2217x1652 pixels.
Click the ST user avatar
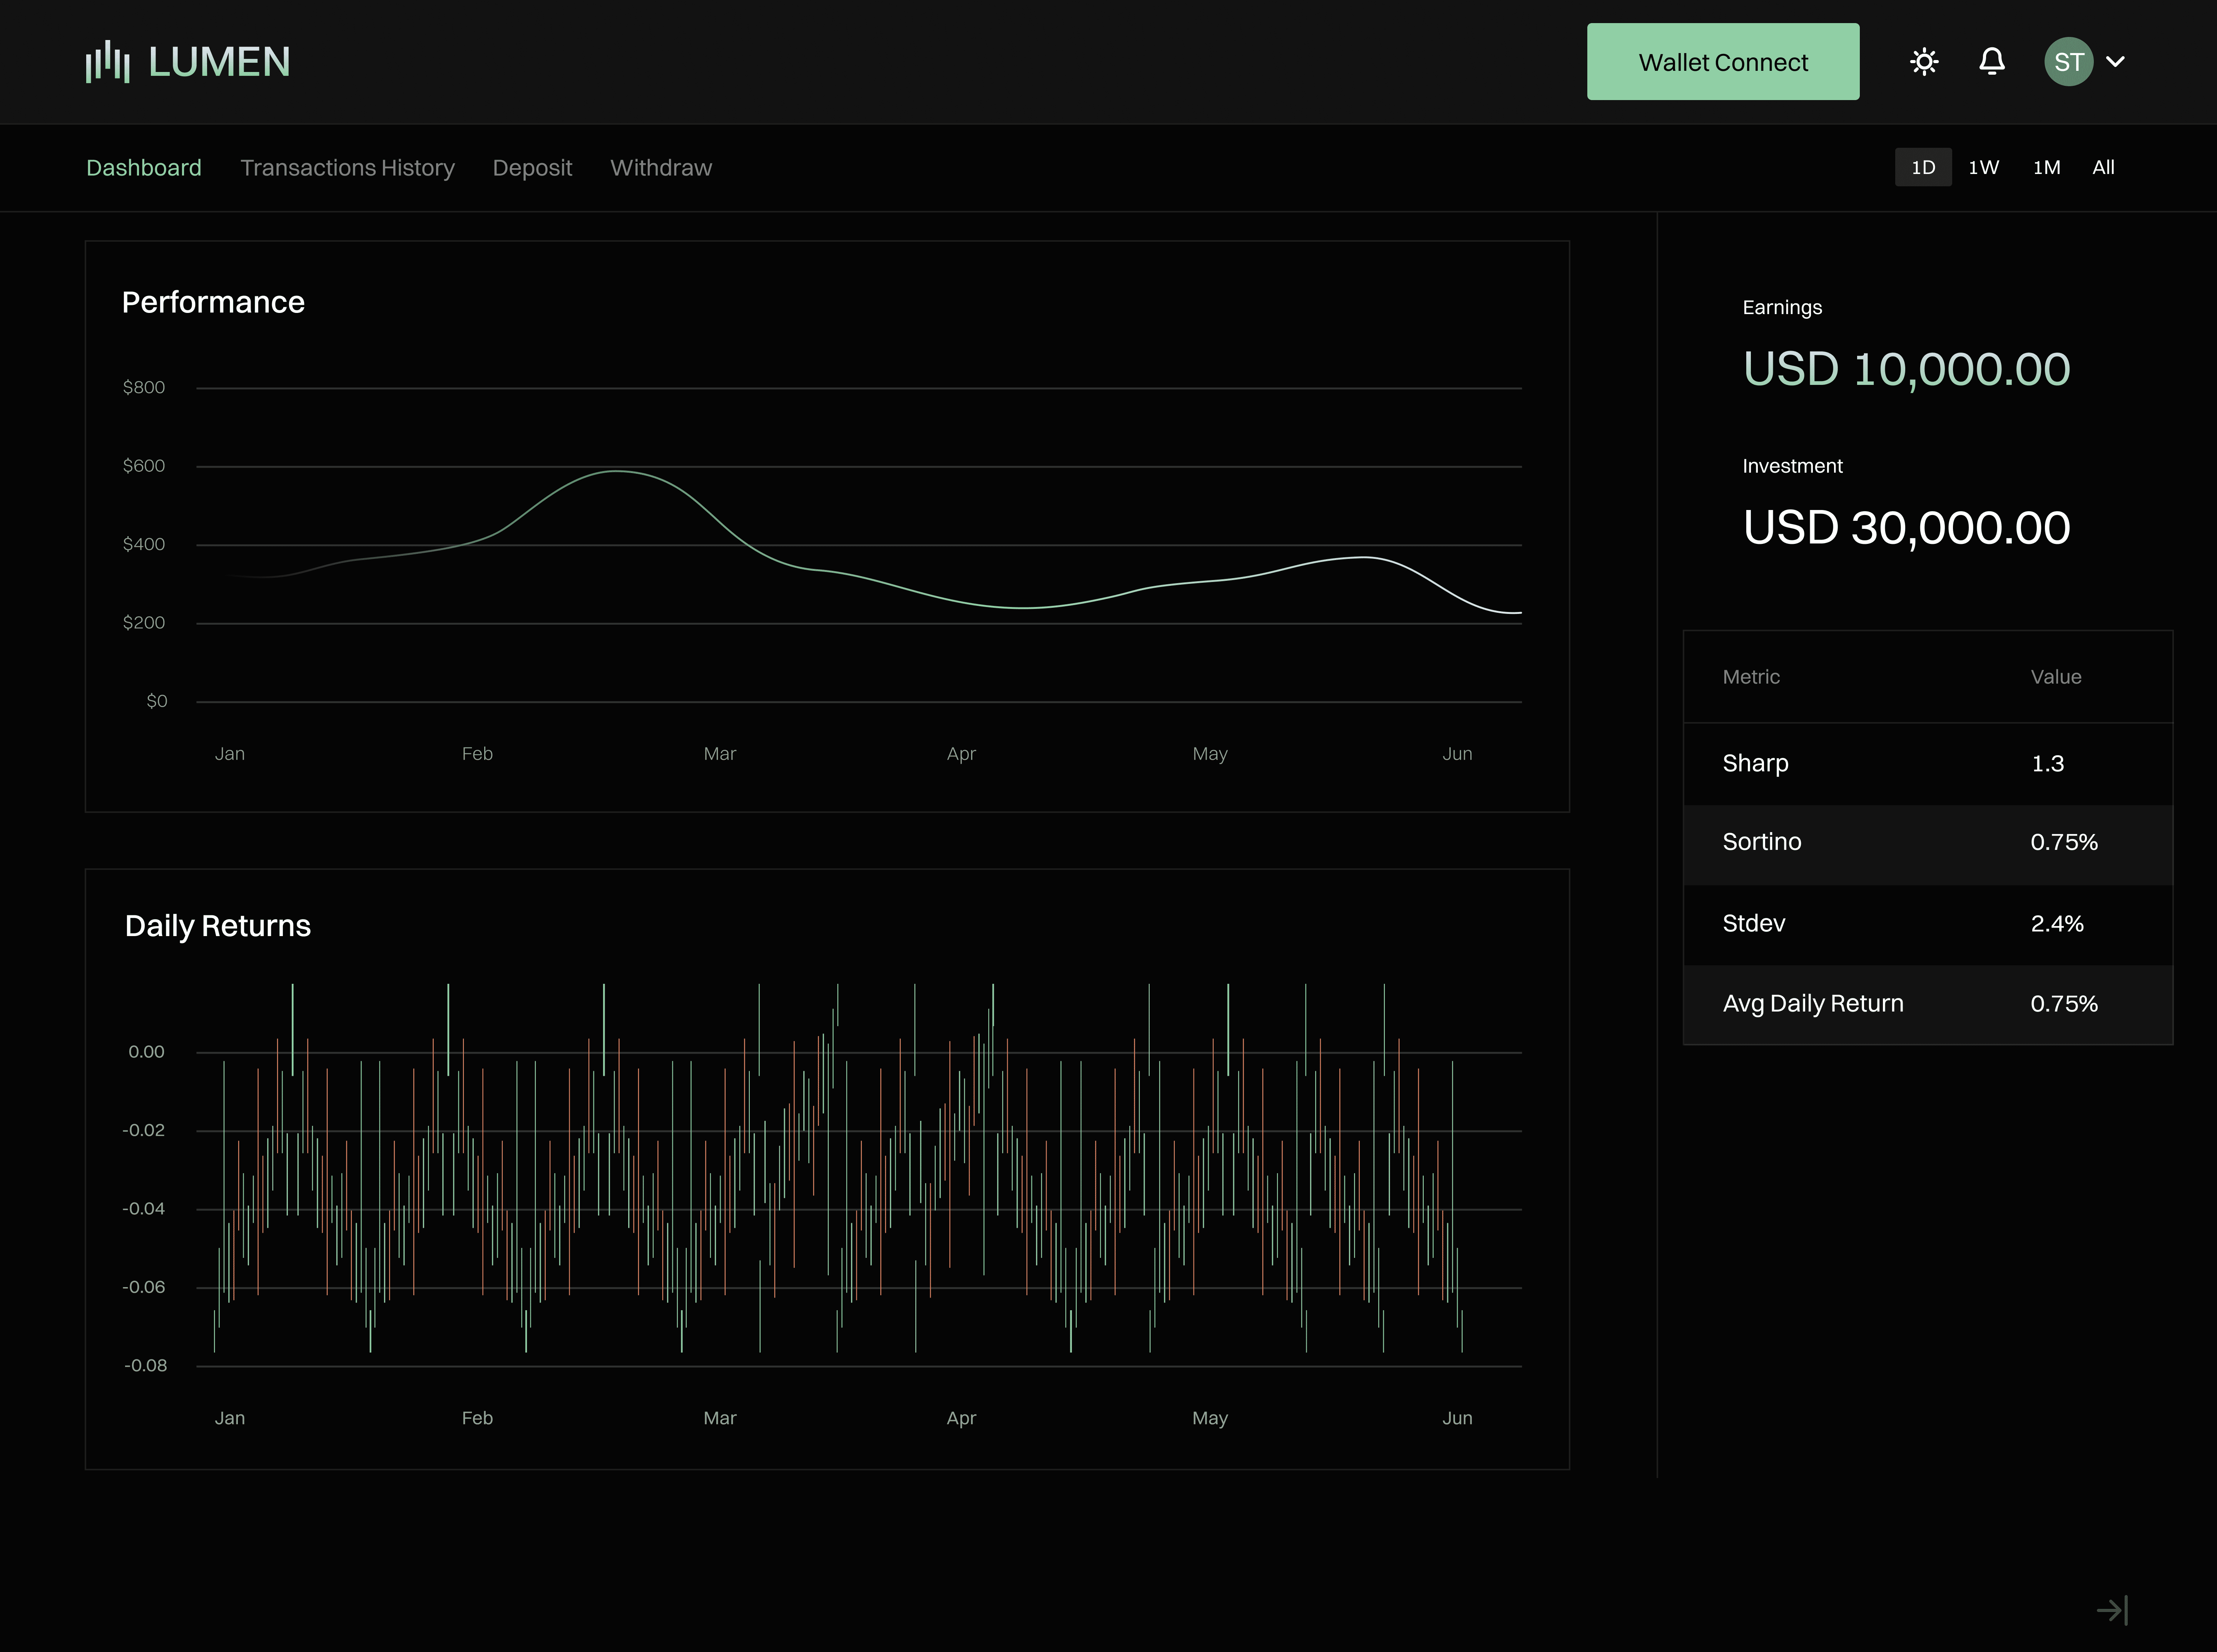point(2069,62)
